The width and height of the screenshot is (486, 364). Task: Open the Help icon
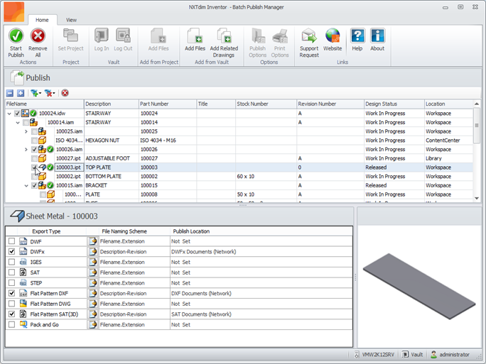pyautogui.click(x=357, y=35)
